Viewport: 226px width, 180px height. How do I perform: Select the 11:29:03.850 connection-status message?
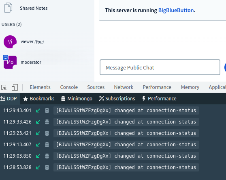[126, 156]
